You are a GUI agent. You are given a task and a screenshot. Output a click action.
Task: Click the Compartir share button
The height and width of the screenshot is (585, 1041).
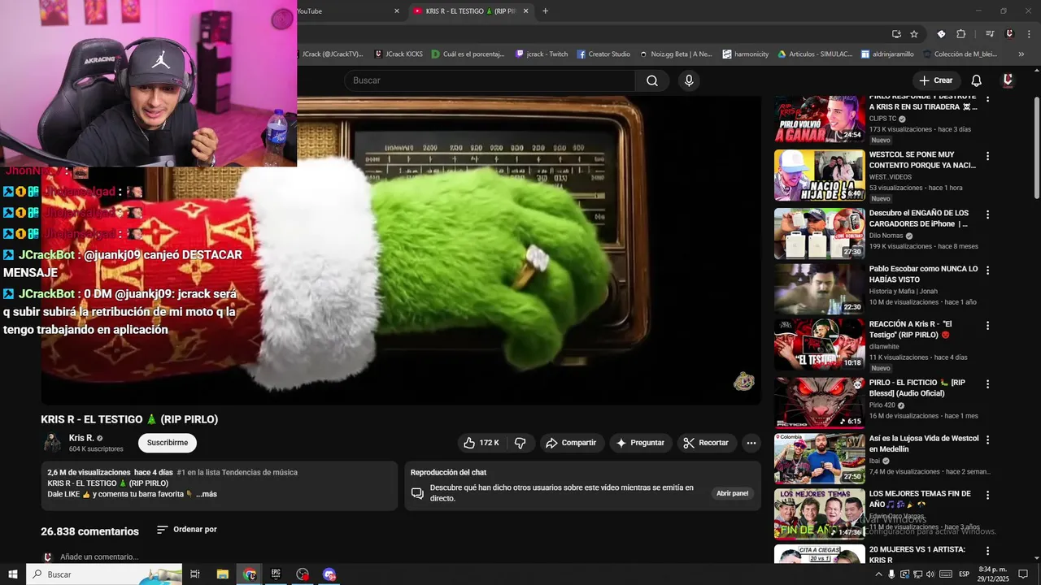tap(571, 443)
